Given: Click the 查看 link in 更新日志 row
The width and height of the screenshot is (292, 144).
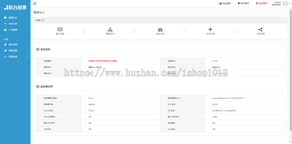Looking at the screenshot, I should [90, 73].
